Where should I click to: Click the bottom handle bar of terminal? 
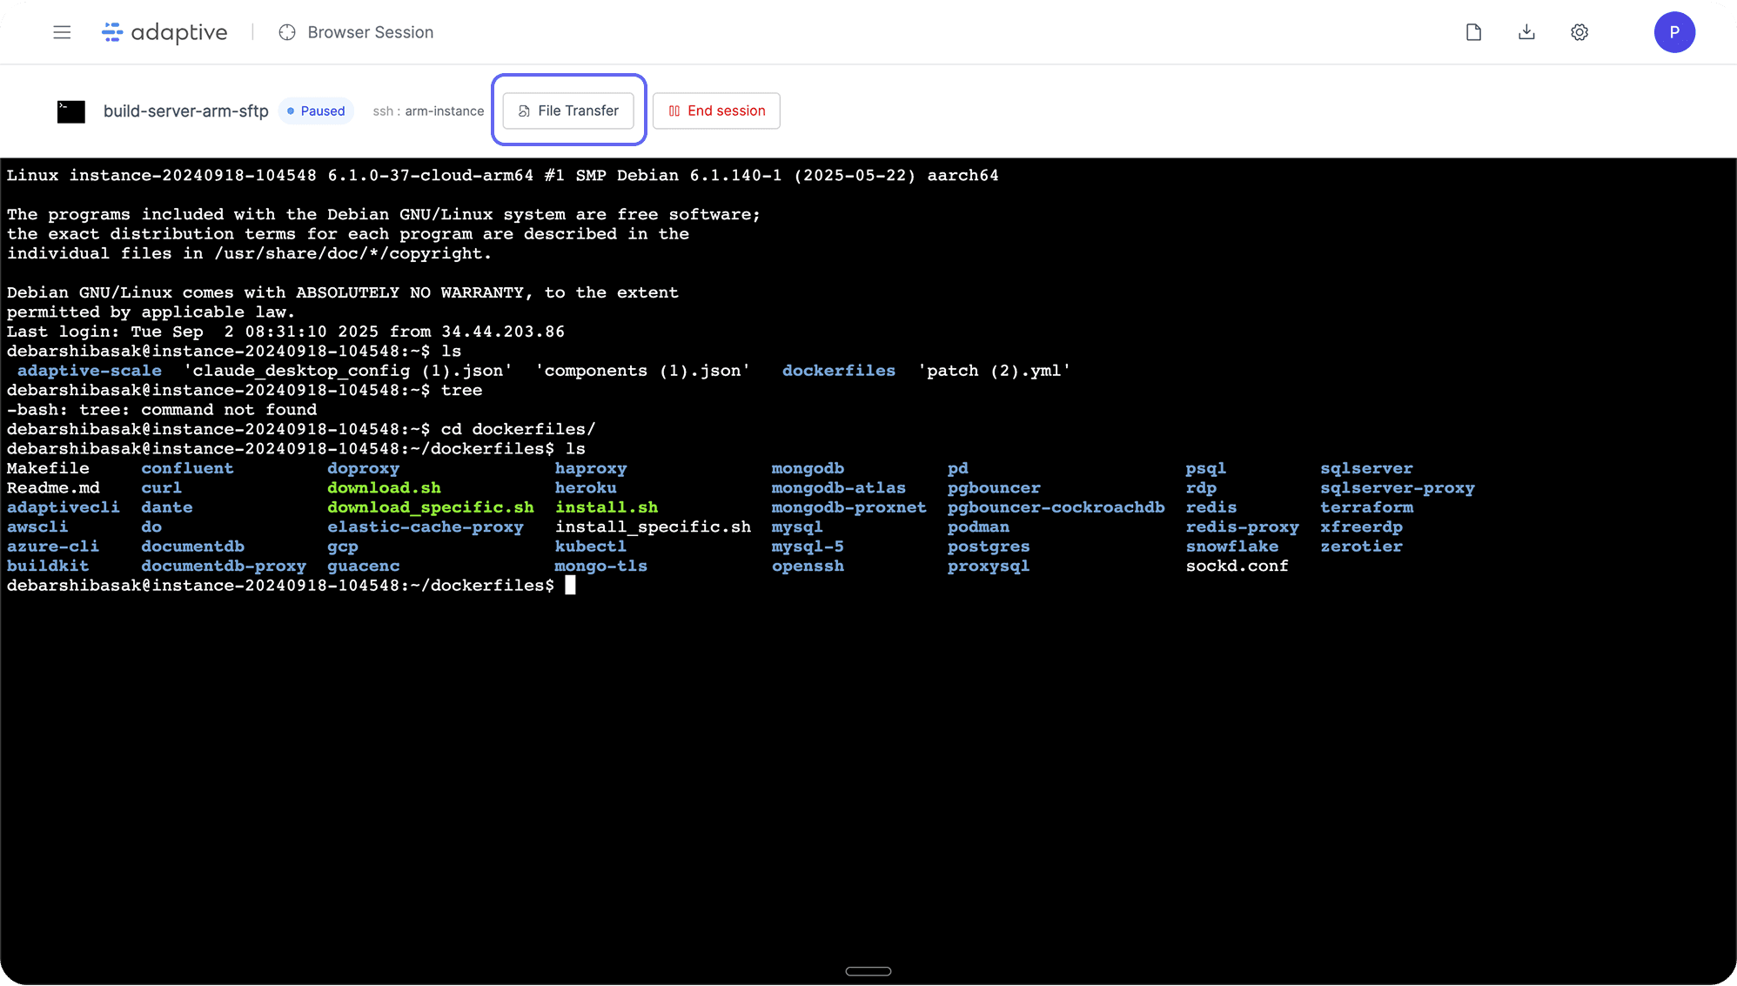pyautogui.click(x=868, y=971)
